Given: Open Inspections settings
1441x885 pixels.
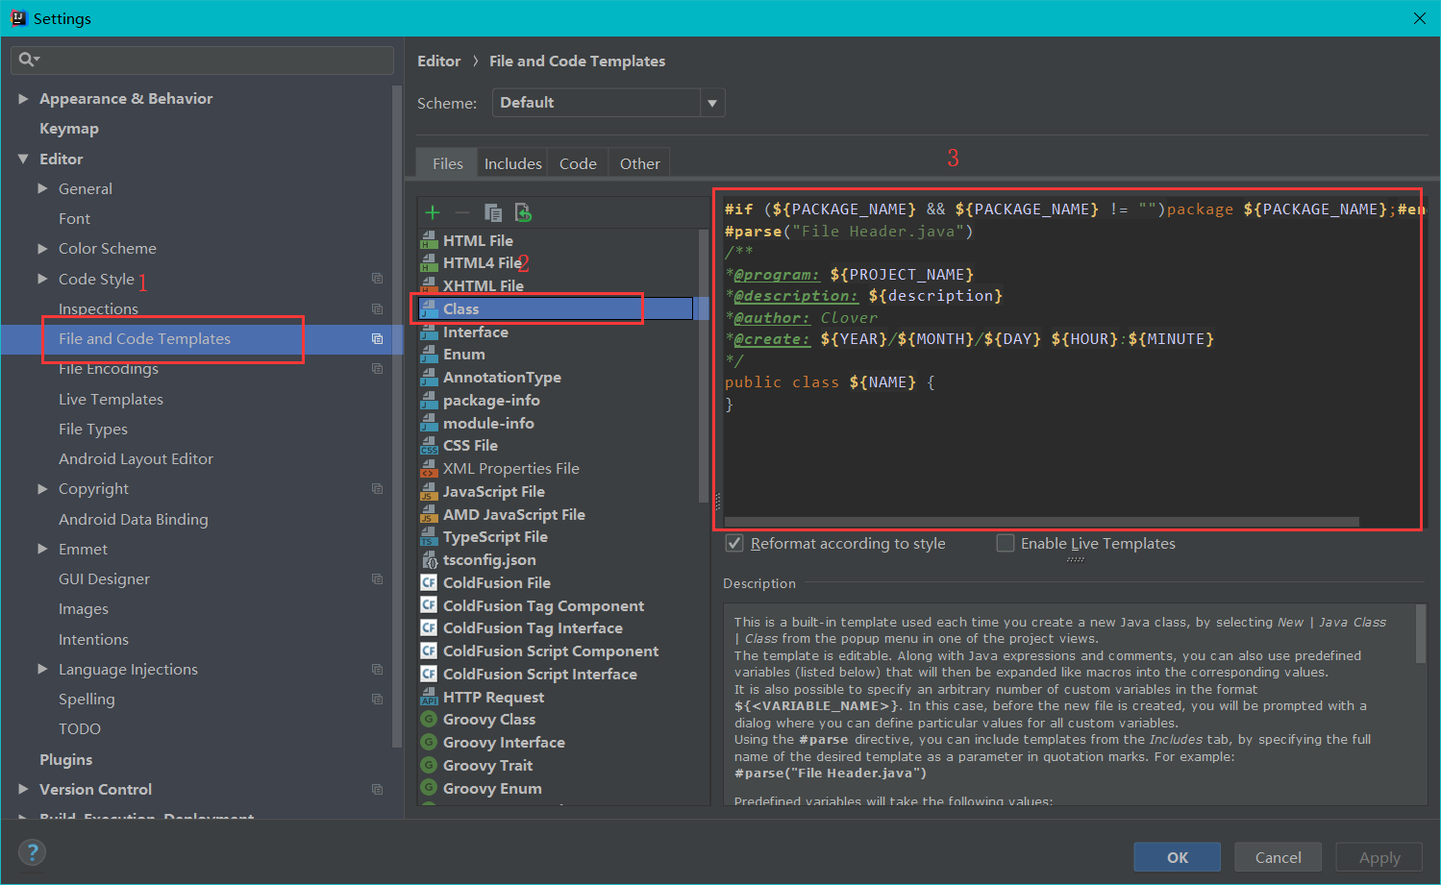Looking at the screenshot, I should click(x=98, y=308).
